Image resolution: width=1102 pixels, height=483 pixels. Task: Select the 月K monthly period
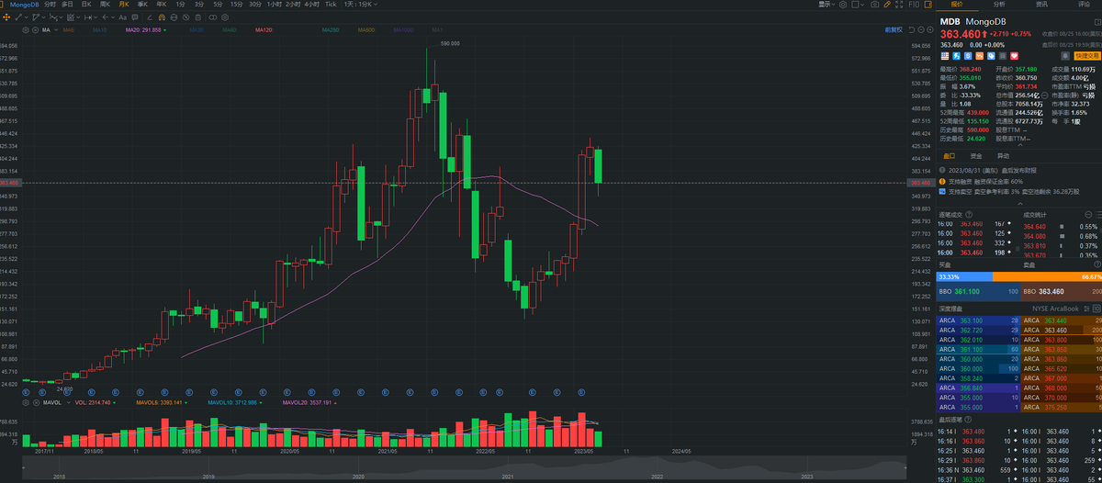tap(124, 5)
